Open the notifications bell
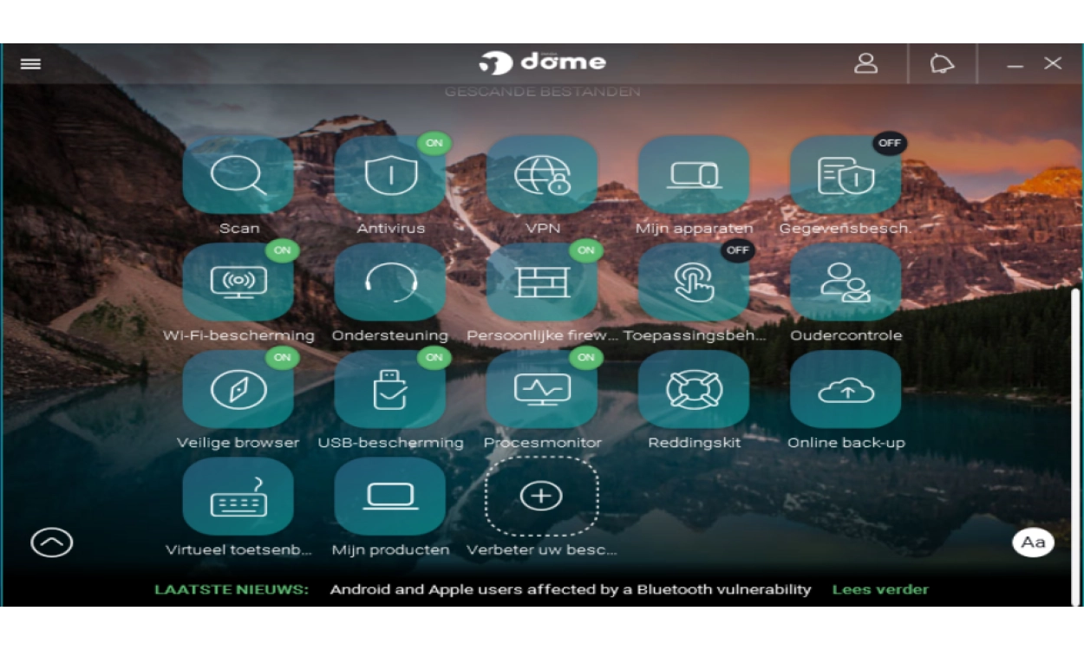This screenshot has height=650, width=1084. 942,64
